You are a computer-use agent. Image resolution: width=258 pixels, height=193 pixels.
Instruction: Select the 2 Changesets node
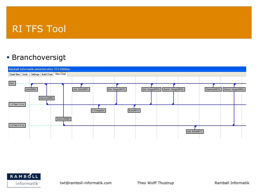click(99, 111)
